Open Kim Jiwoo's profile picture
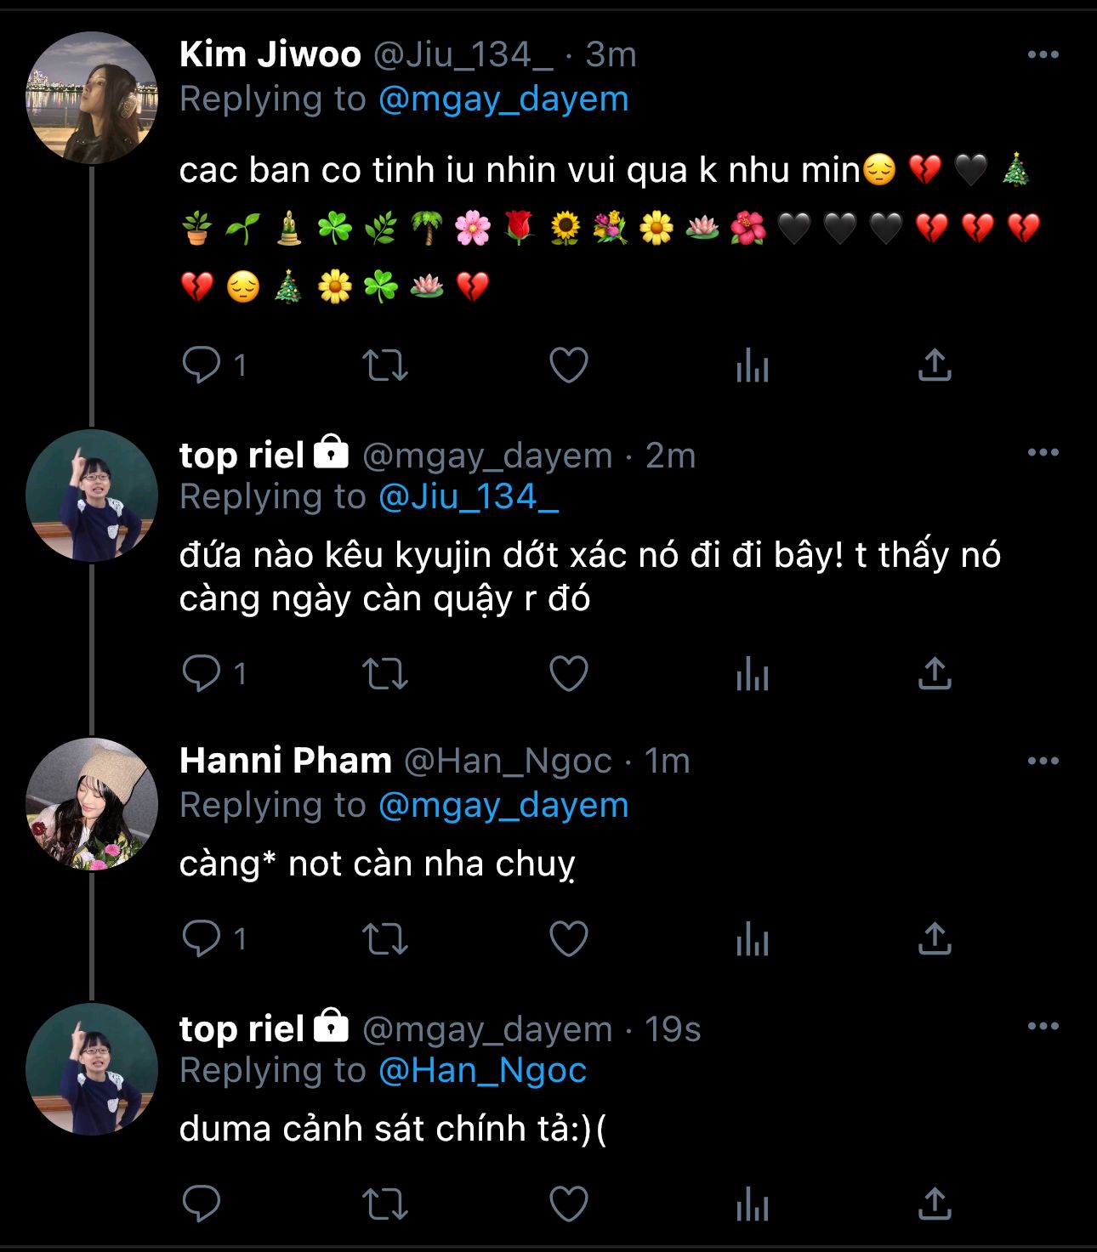 92,98
